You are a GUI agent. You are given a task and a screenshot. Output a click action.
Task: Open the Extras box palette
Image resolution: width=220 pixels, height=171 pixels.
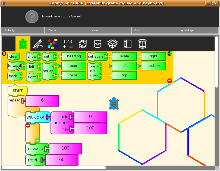coord(112,44)
